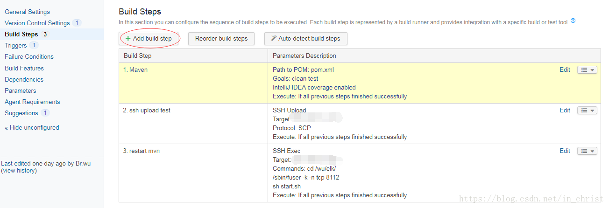Viewport: 609px width, 208px height.
Task: Click the help icon after build tool description
Action: pyautogui.click(x=573, y=21)
